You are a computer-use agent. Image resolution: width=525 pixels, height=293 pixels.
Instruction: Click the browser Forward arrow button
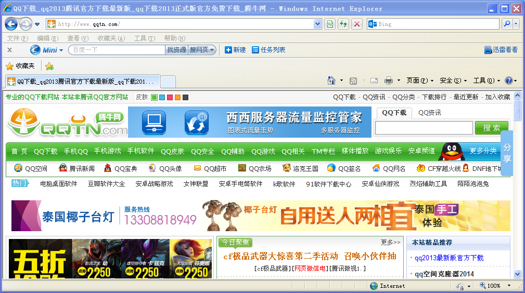[x=25, y=24]
